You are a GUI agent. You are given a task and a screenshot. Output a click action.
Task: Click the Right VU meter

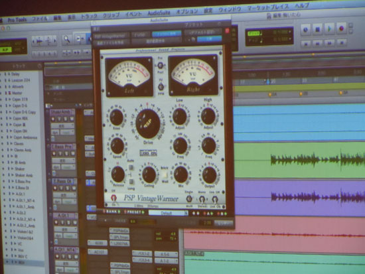tap(193, 75)
